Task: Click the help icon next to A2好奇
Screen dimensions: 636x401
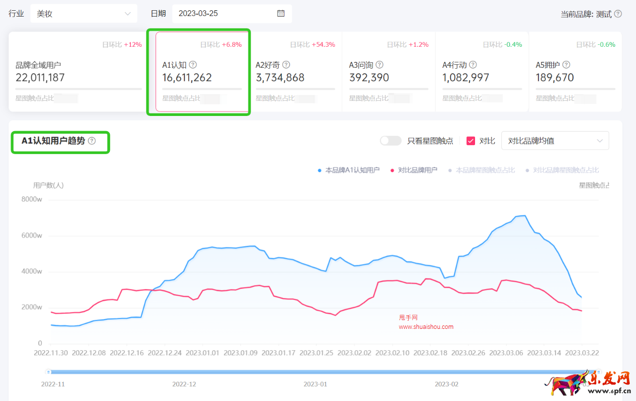Action: (286, 65)
